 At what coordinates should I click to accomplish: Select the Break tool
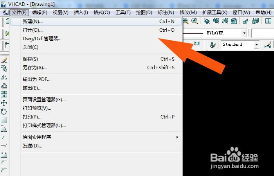4,154
